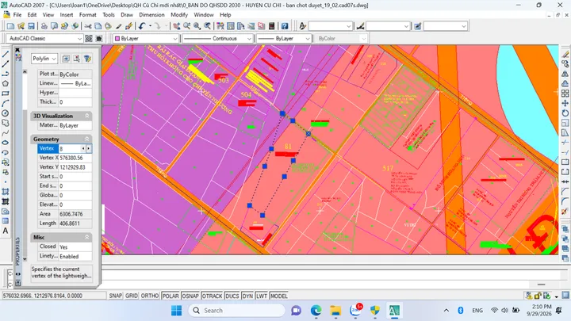Toggle PICKADD icon in Properties palette

coord(66,58)
